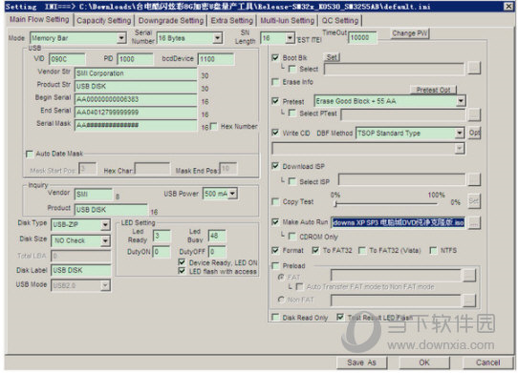518x373 pixels.
Task: Toggle the Copy Test checkbox
Action: (x=275, y=201)
